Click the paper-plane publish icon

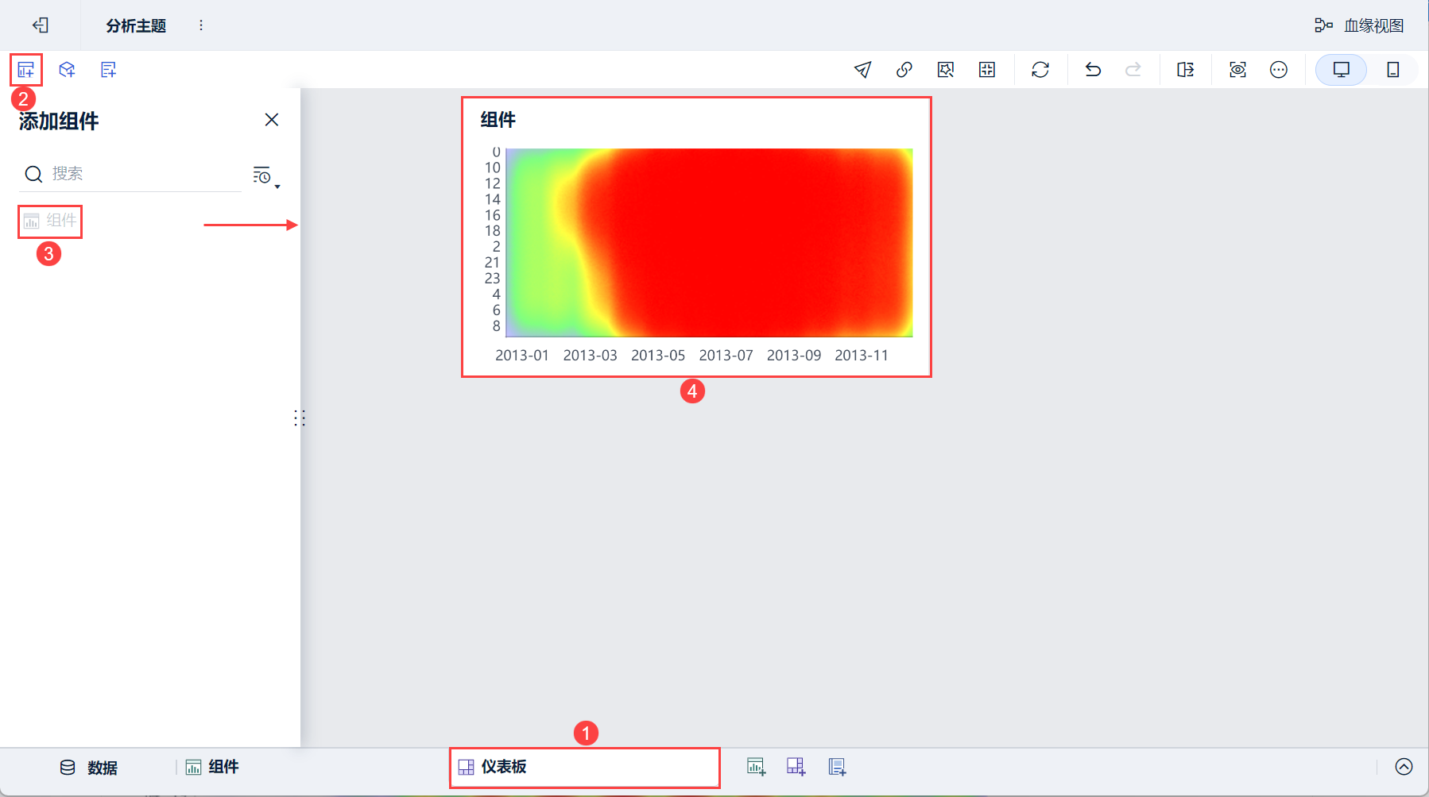tap(862, 70)
